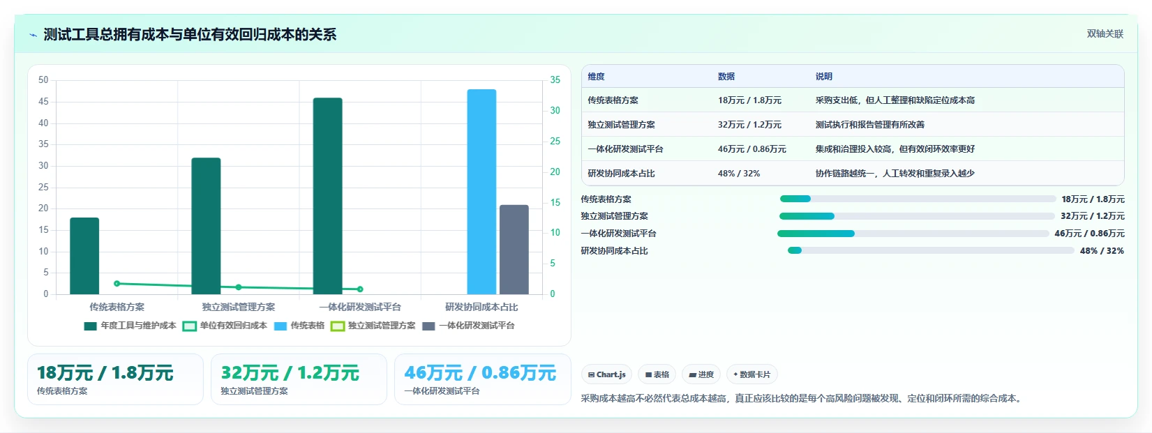Click the 年度工具与维护成本 legend label
1152x433 pixels.
(x=138, y=326)
